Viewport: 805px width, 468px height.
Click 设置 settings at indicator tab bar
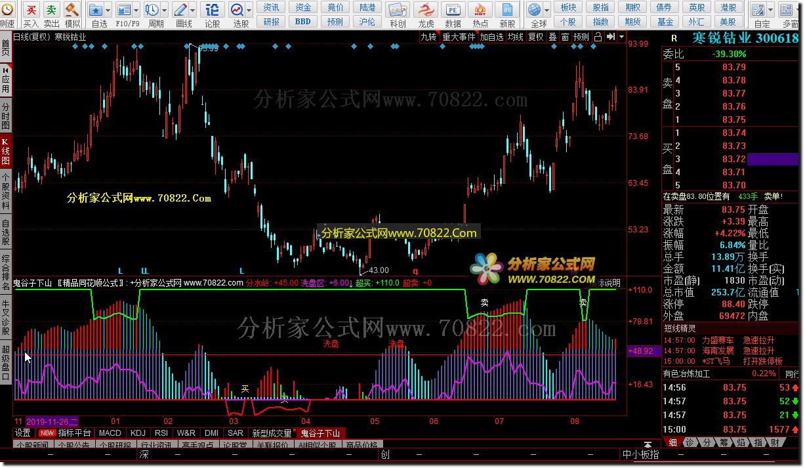click(23, 433)
